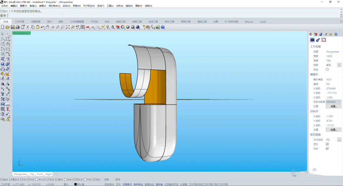Click the Print icon in toolbar
Image resolution: width=343 pixels, height=186 pixels.
(18, 27)
